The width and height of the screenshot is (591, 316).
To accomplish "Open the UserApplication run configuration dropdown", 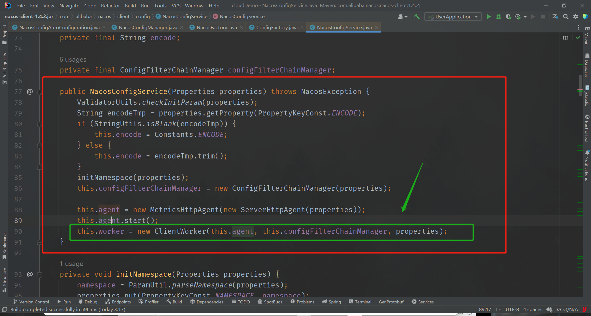I will 453,17.
